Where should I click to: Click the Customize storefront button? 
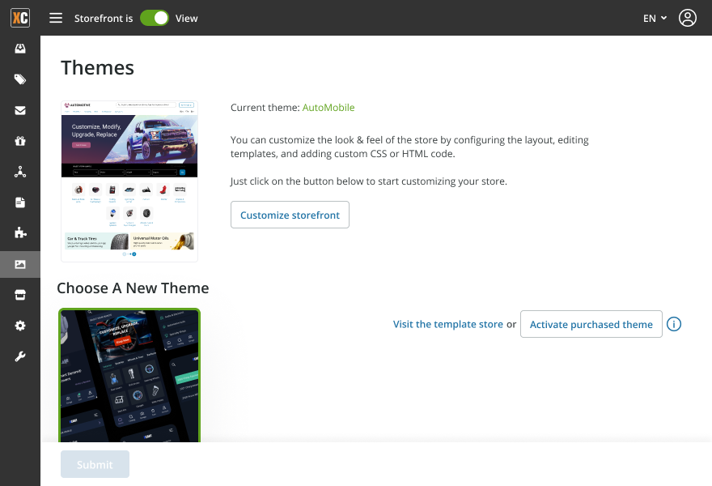point(290,215)
